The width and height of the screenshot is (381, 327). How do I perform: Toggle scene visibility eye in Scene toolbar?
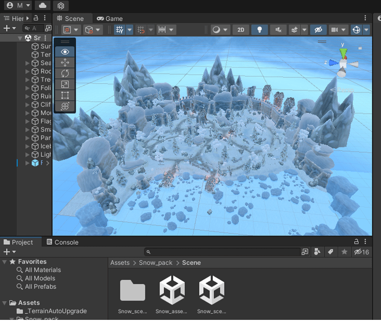[x=319, y=30]
